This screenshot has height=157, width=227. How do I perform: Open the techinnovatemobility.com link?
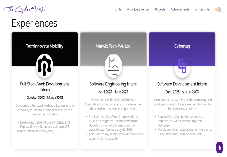click(37, 131)
